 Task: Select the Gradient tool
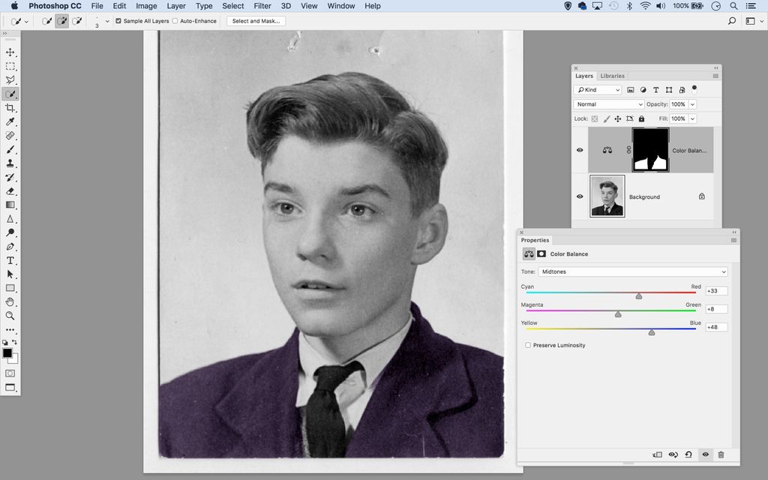[x=10, y=204]
